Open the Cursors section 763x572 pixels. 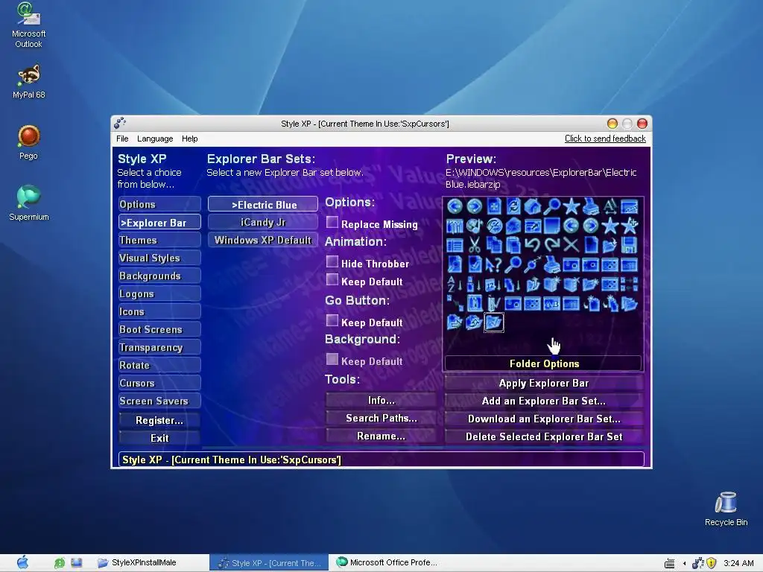pyautogui.click(x=159, y=383)
